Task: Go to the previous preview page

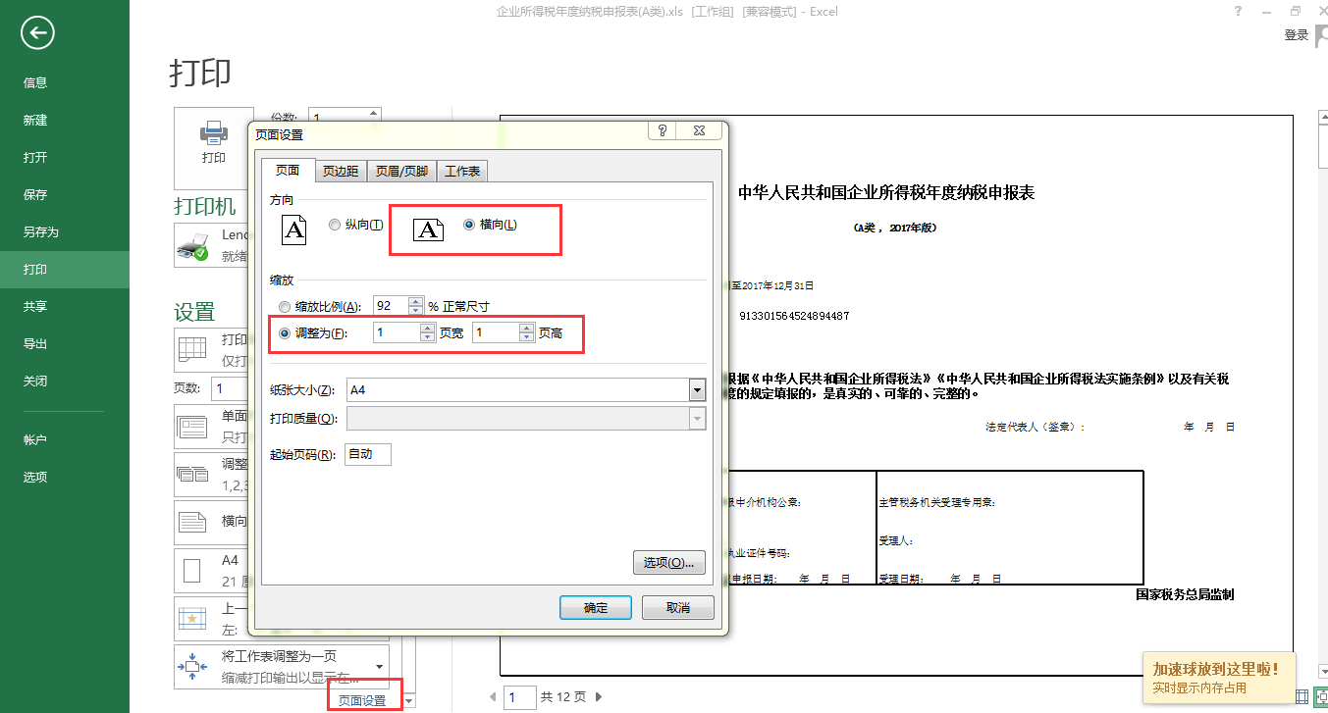Action: (x=493, y=697)
